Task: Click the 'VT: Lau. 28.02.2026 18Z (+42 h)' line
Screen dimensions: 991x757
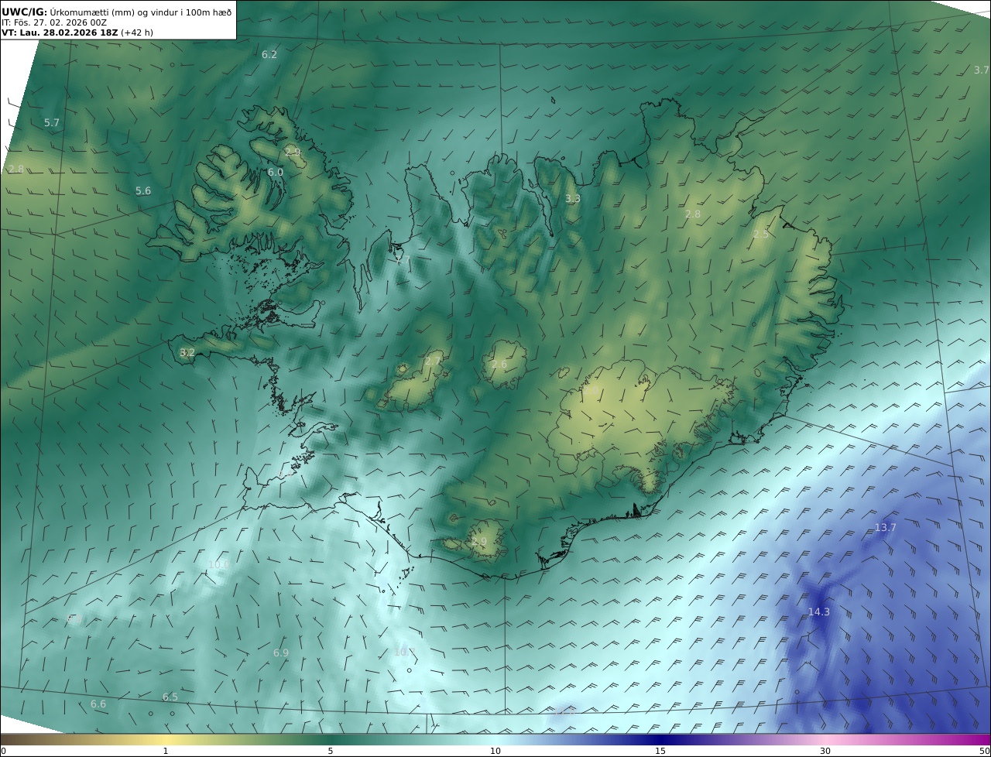Action: tap(77, 33)
